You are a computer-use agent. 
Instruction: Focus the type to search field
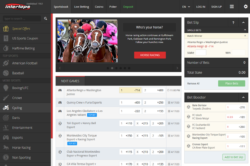[22, 19]
